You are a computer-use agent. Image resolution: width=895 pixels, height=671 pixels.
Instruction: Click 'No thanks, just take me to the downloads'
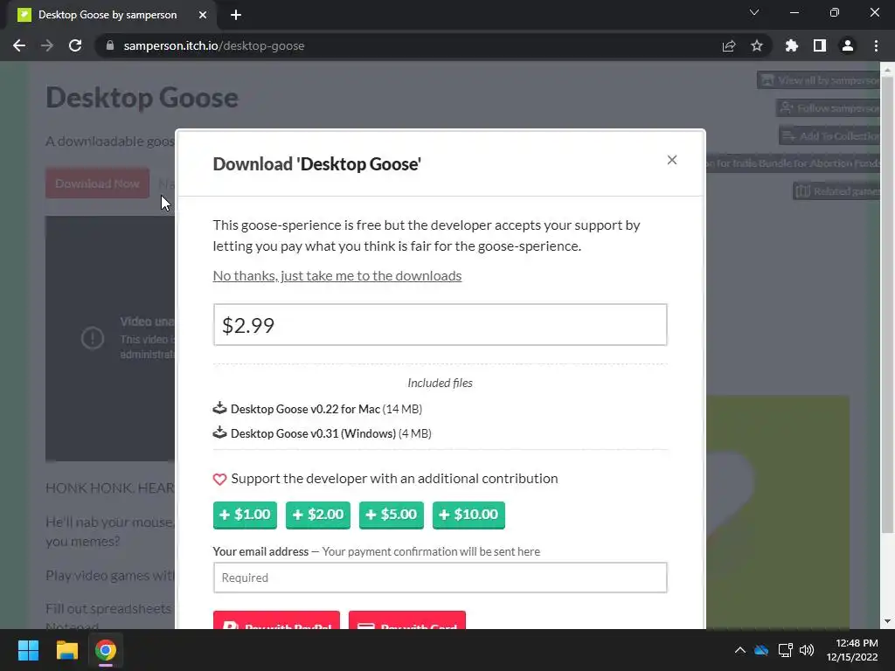pyautogui.click(x=336, y=275)
